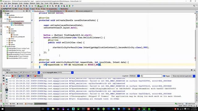
Task: Click the UTF-8 encoding status bar entry
Action: pyautogui.click(x=190, y=106)
